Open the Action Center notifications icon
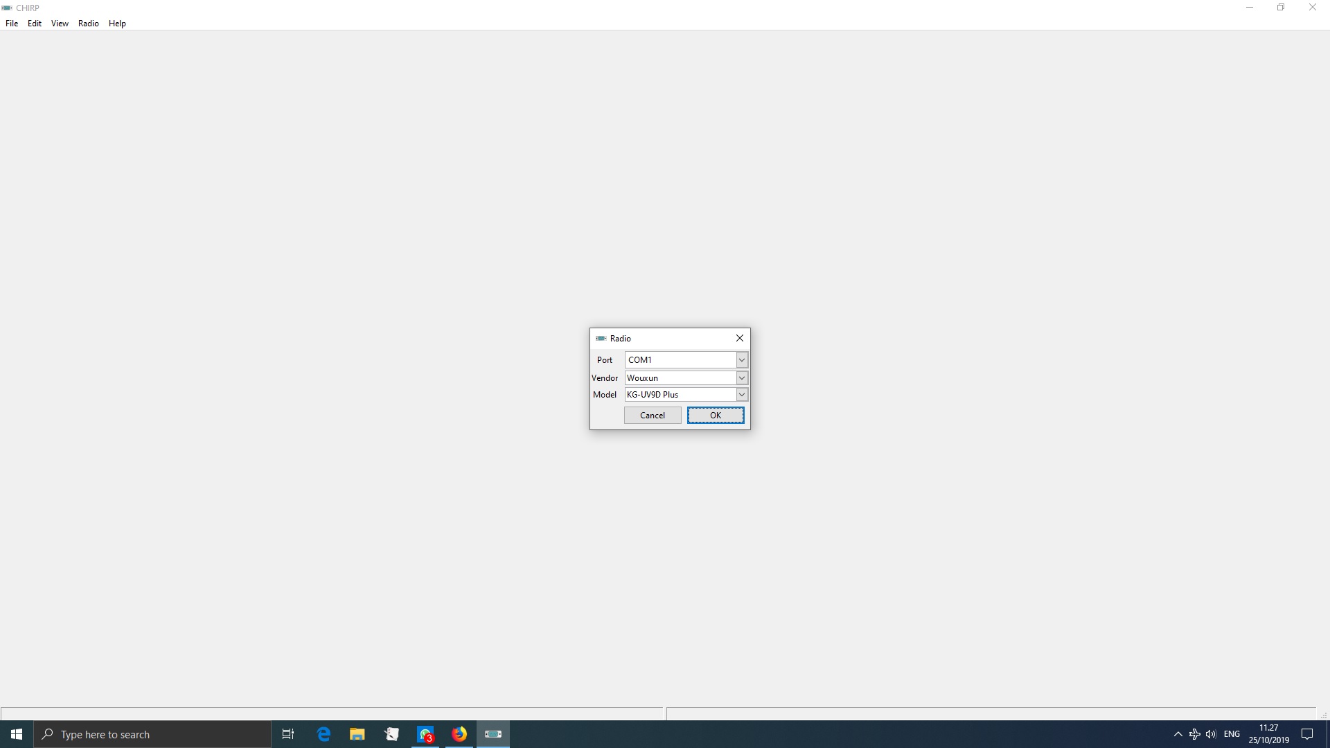This screenshot has width=1330, height=748. (1307, 734)
